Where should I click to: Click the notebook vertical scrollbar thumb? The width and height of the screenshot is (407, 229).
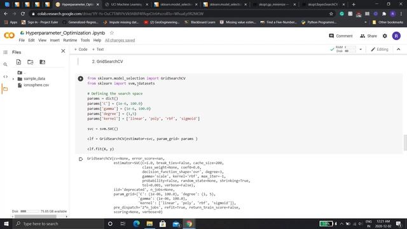(405, 142)
